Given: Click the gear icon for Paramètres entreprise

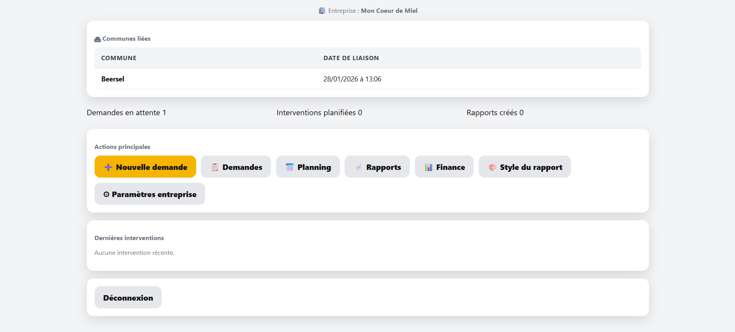Looking at the screenshot, I should [x=106, y=194].
